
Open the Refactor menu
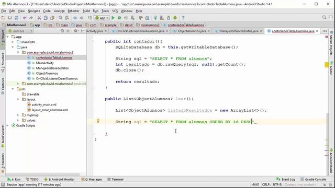coord(73,11)
